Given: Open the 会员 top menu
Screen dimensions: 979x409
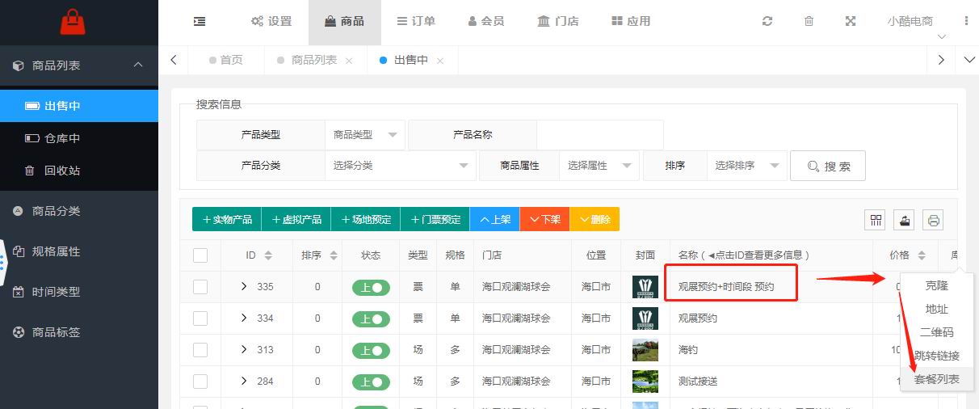Looking at the screenshot, I should (x=486, y=22).
